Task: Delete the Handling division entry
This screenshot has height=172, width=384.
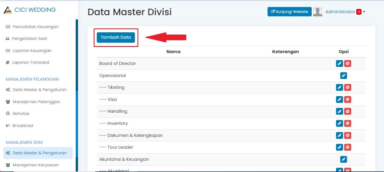Action: (348, 112)
